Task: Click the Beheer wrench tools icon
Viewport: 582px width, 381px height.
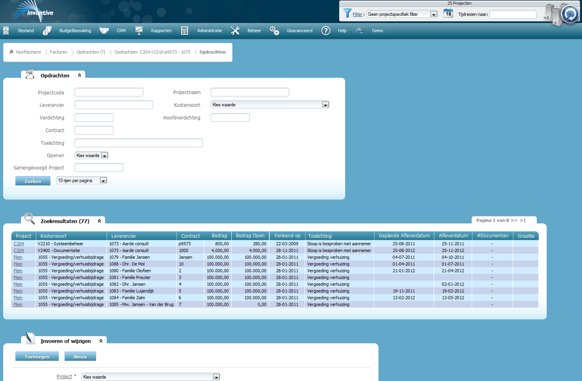Action: (x=235, y=31)
